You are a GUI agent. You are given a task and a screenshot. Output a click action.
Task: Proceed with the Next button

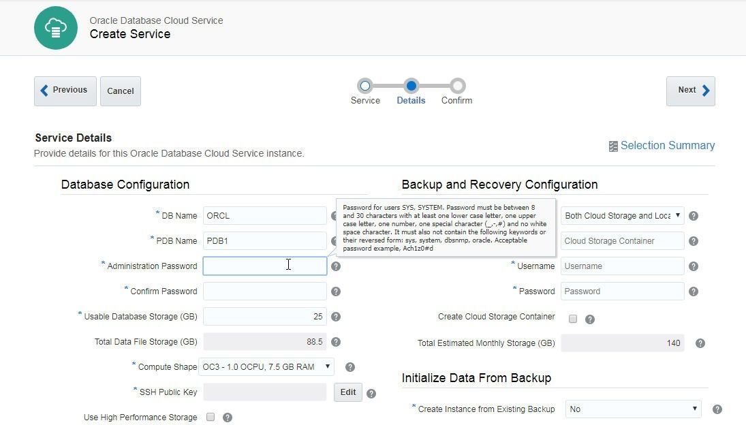(690, 91)
